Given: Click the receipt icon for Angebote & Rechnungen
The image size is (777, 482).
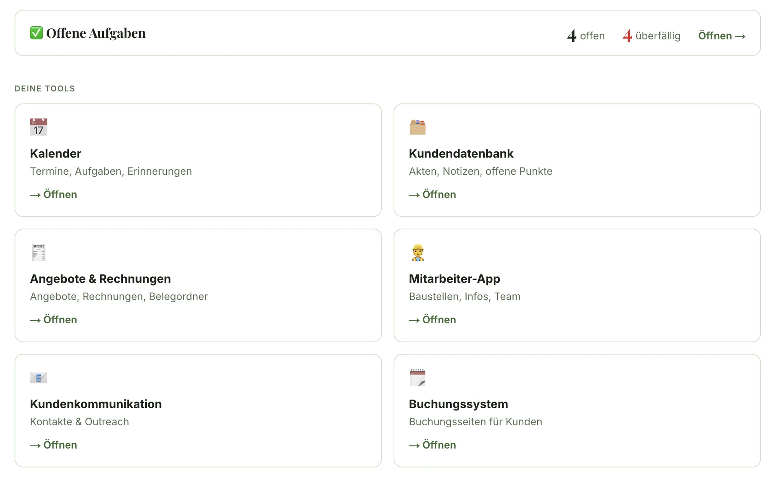Looking at the screenshot, I should (x=38, y=252).
